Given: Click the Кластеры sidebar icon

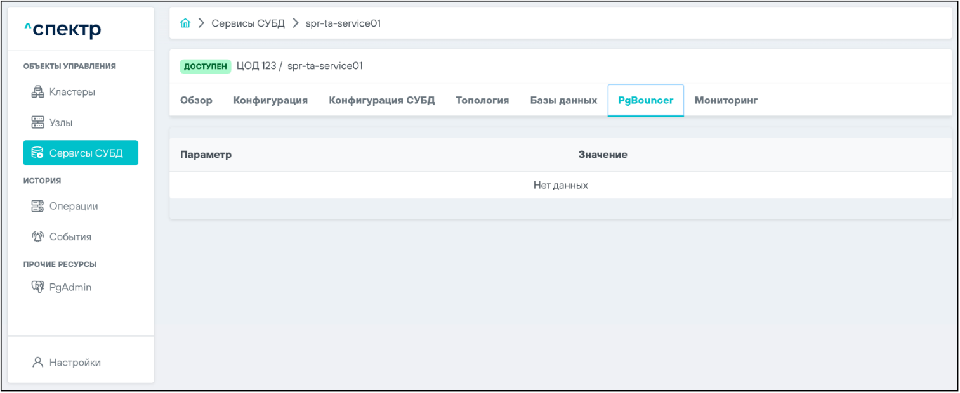Looking at the screenshot, I should 37,92.
